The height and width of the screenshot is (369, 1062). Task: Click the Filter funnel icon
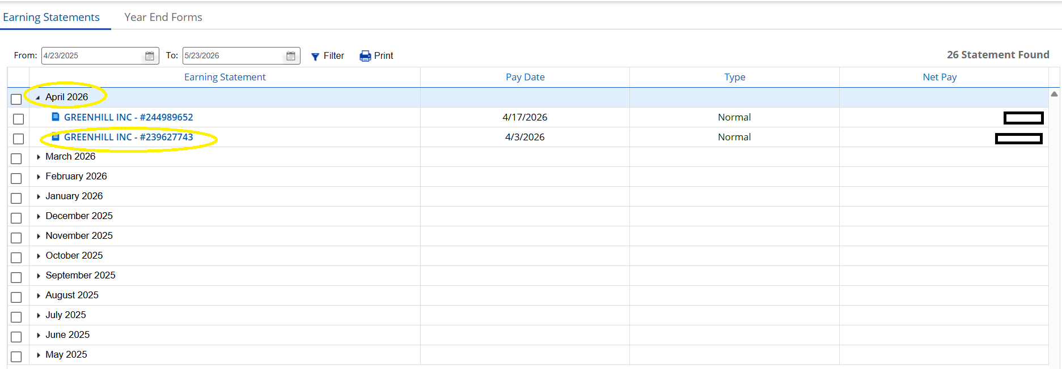(x=315, y=57)
